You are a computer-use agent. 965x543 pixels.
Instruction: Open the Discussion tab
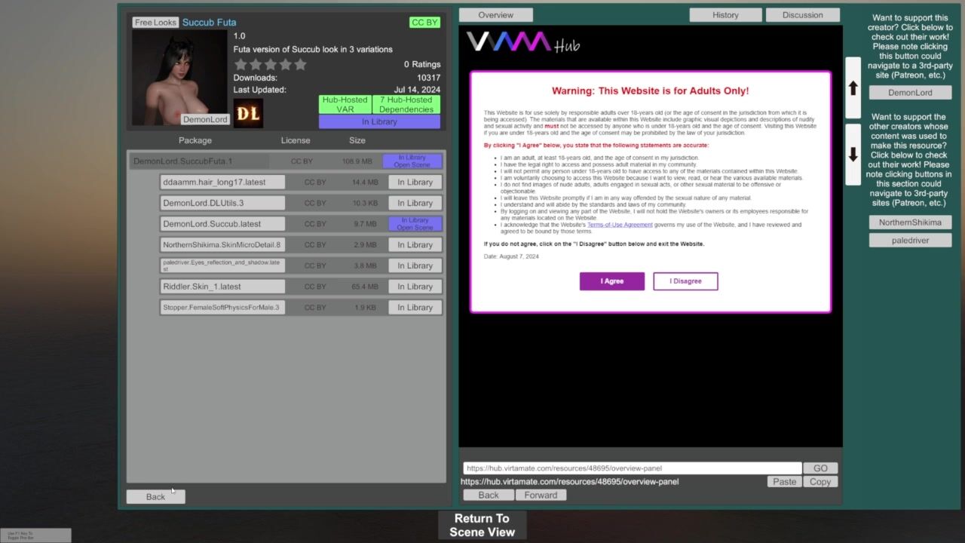802,15
